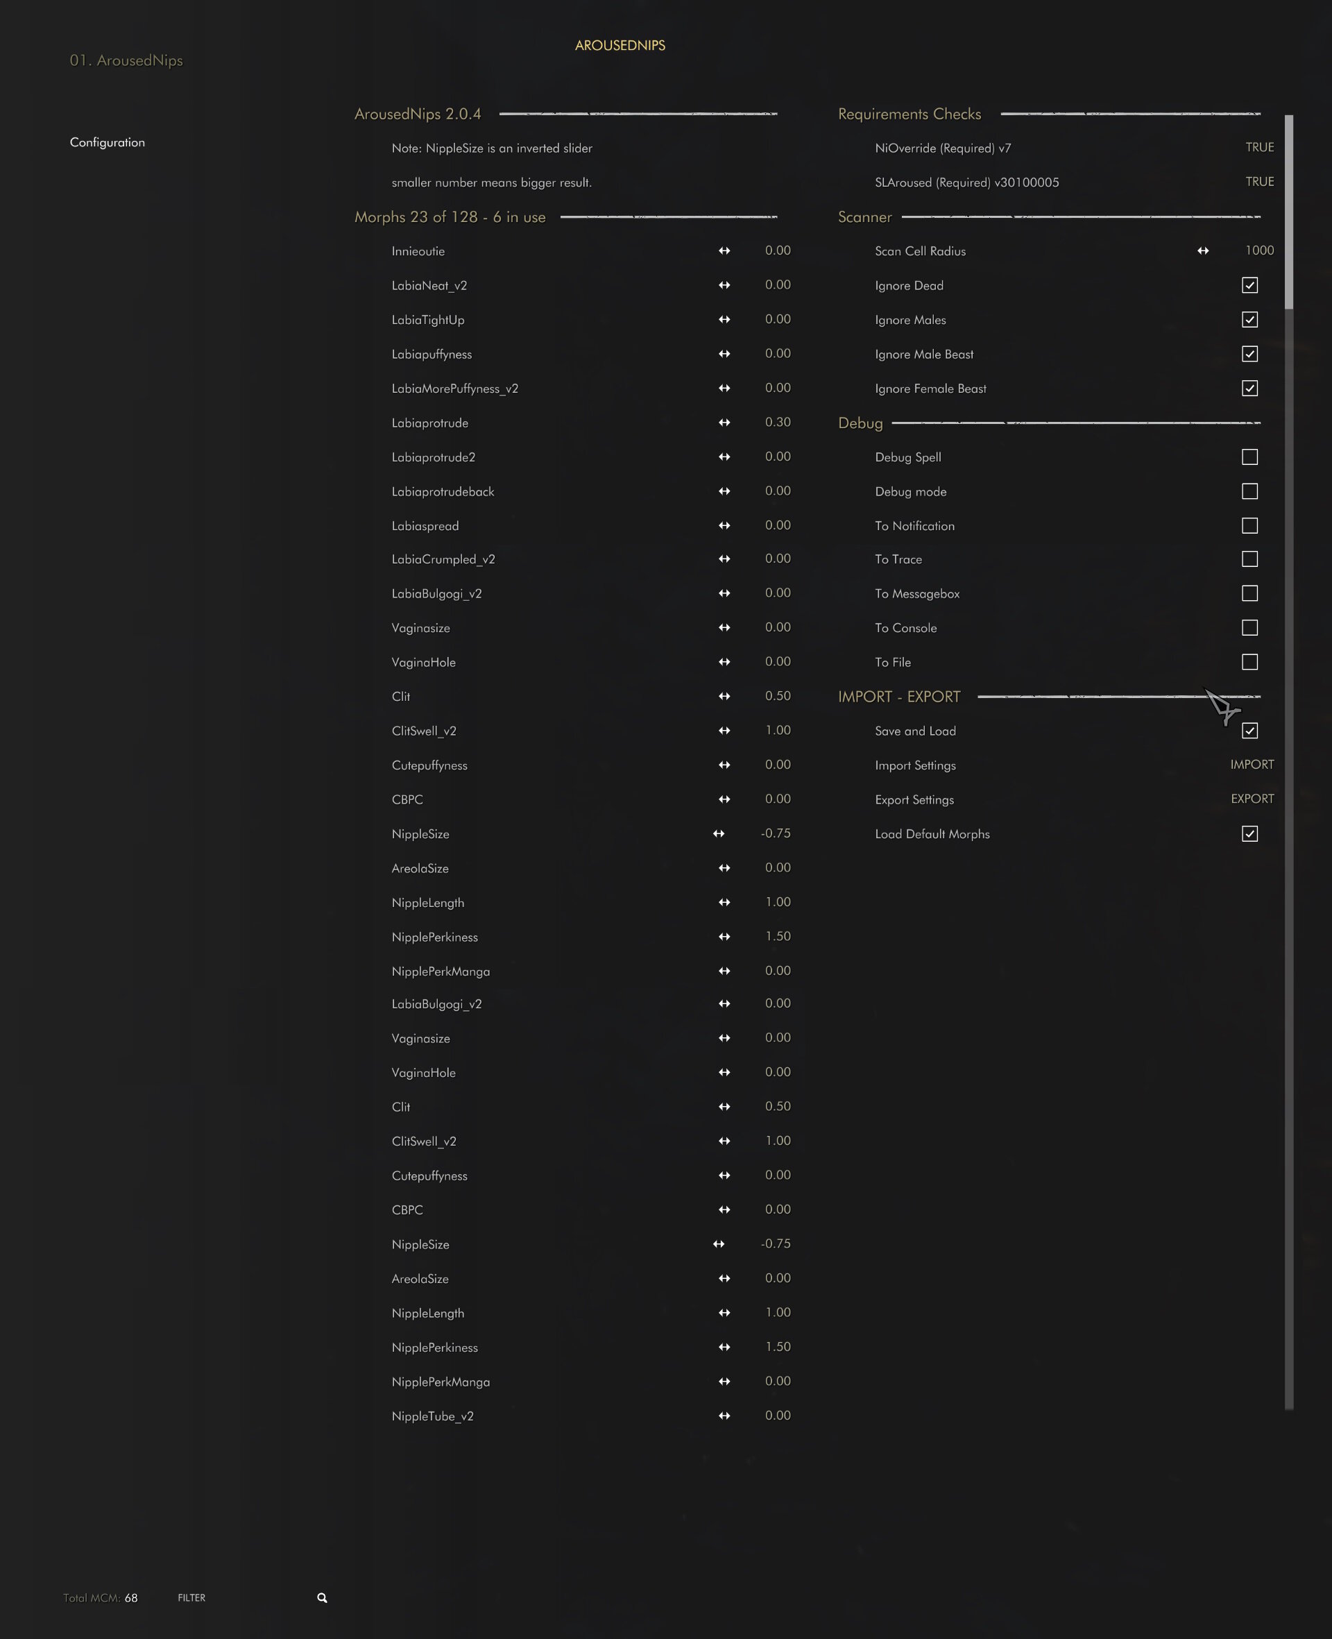Click the NippleSize inverted slider arrows
1332x1639 pixels.
click(718, 833)
